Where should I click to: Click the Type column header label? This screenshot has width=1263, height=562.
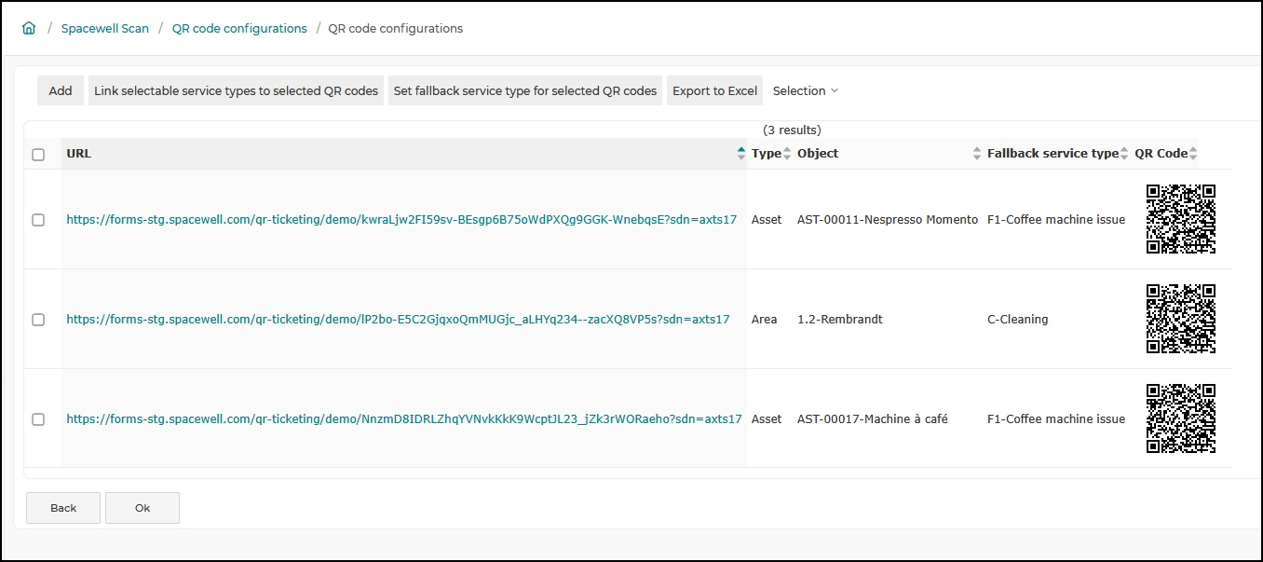point(767,154)
